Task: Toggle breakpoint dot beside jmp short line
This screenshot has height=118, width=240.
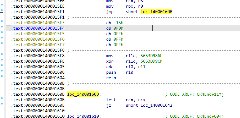Action: pyautogui.click(x=2, y=10)
